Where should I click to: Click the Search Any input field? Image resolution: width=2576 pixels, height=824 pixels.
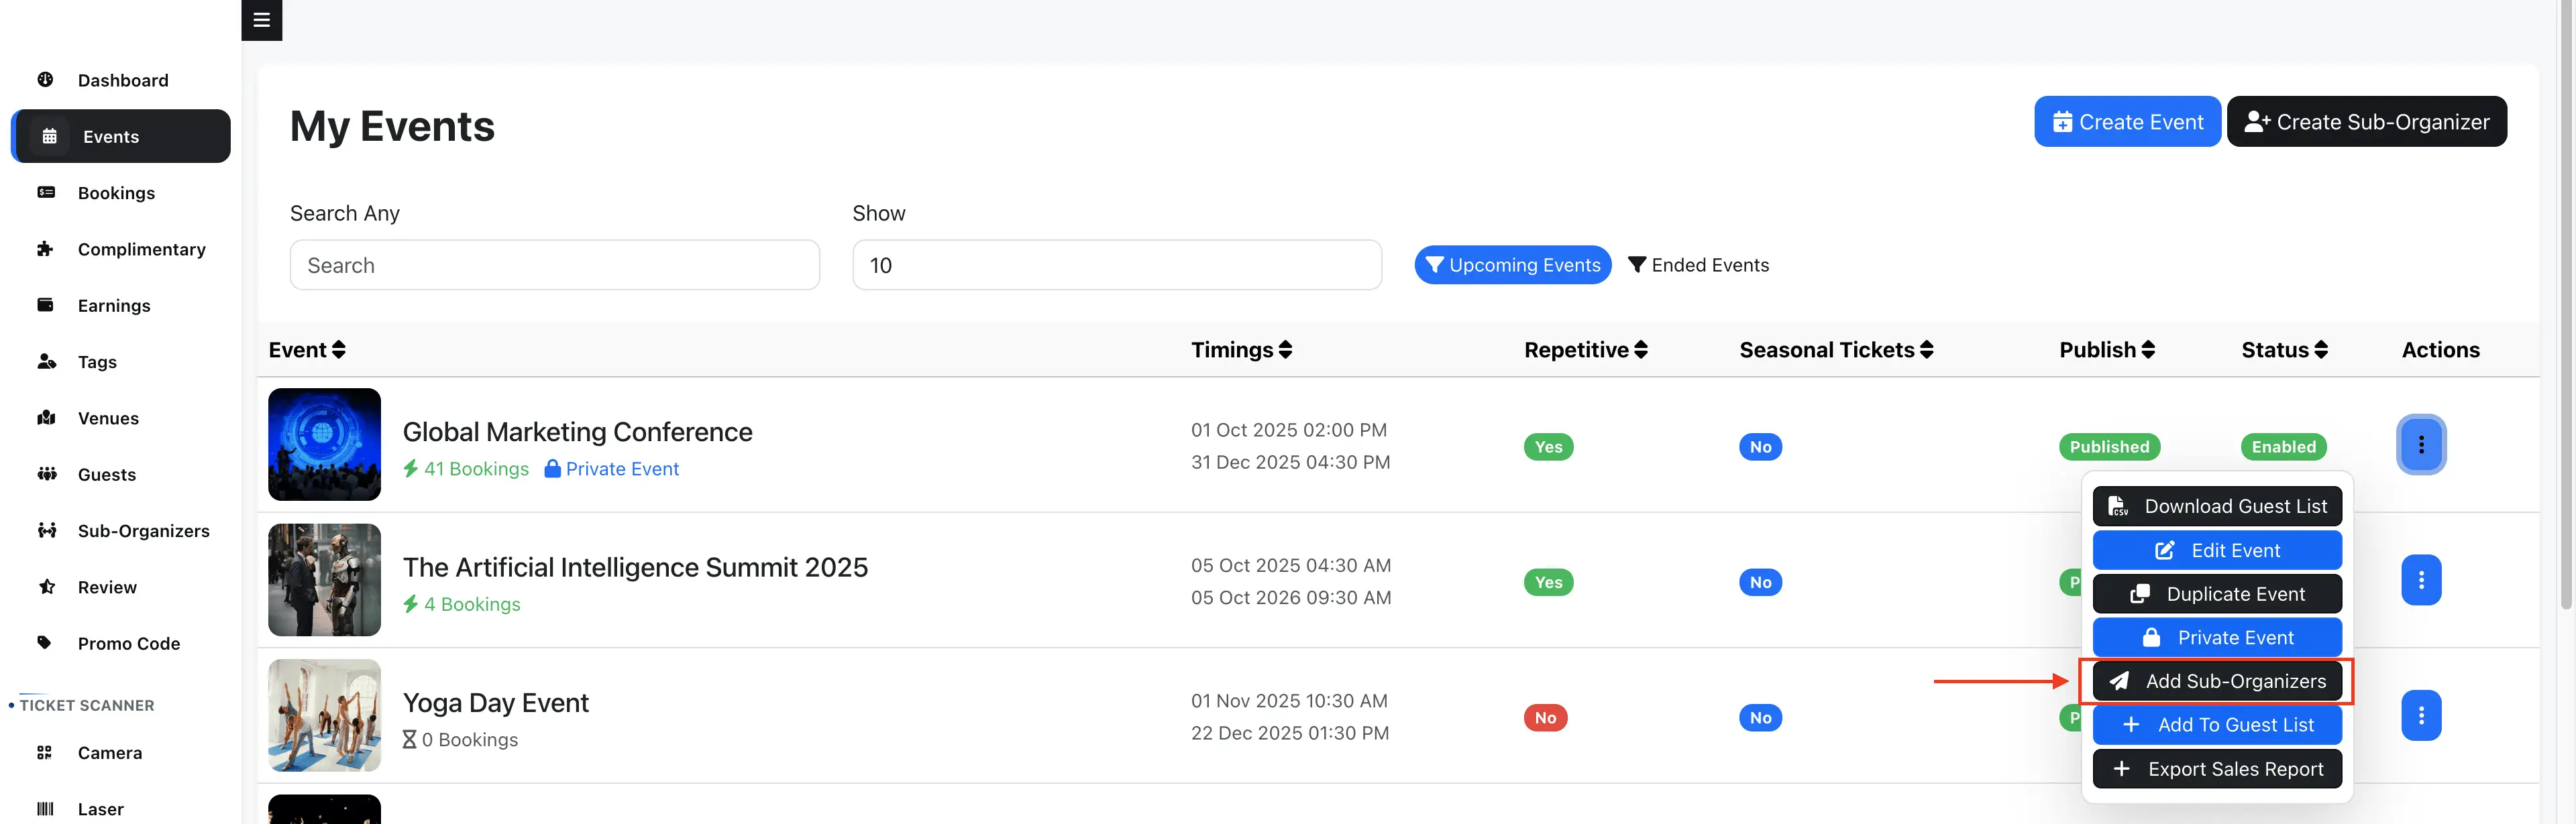(554, 265)
